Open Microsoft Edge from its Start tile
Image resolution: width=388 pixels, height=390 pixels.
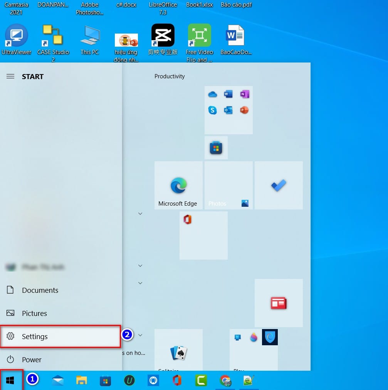pyautogui.click(x=178, y=185)
